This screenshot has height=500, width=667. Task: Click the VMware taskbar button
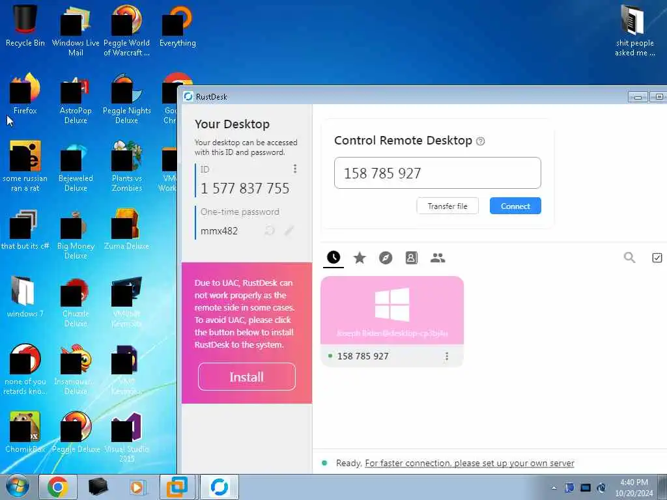[x=177, y=487]
